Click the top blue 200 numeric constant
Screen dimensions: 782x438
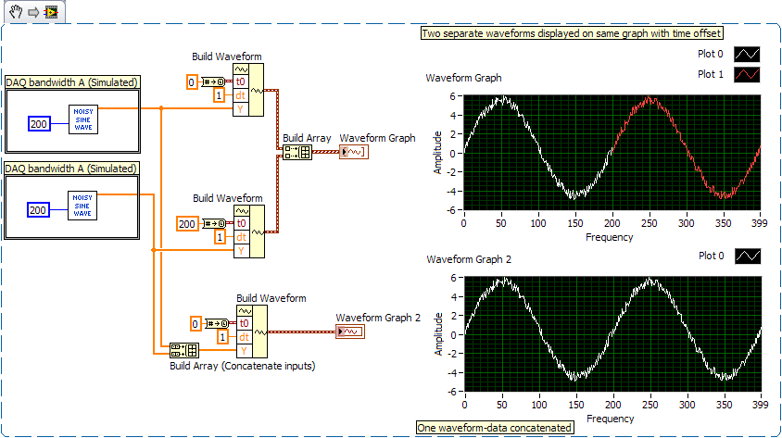point(39,124)
